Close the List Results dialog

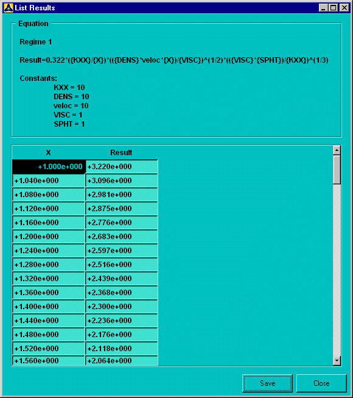point(321,383)
